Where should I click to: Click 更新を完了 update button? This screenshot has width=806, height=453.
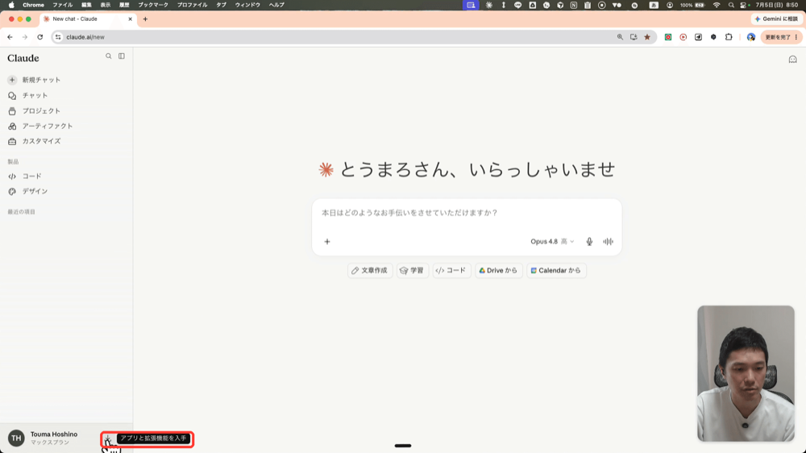pyautogui.click(x=781, y=37)
